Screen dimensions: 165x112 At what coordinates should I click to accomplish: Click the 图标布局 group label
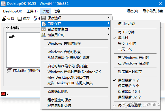(12, 28)
